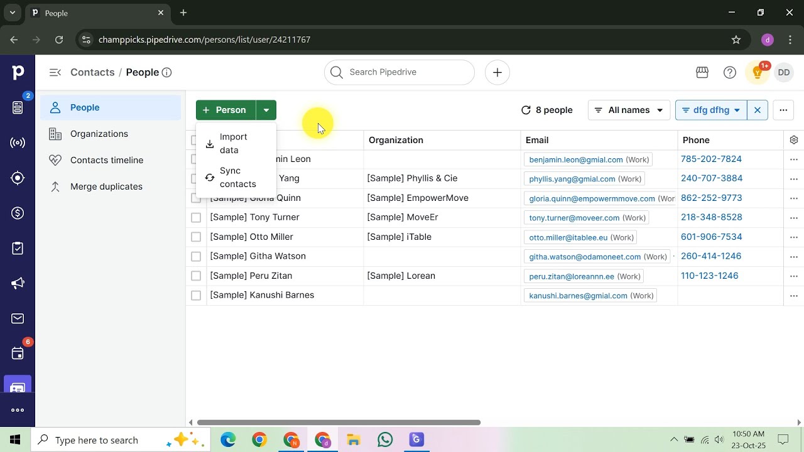The height and width of the screenshot is (452, 804).
Task: Open the three-dots more options menu beside filter
Action: tap(783, 110)
